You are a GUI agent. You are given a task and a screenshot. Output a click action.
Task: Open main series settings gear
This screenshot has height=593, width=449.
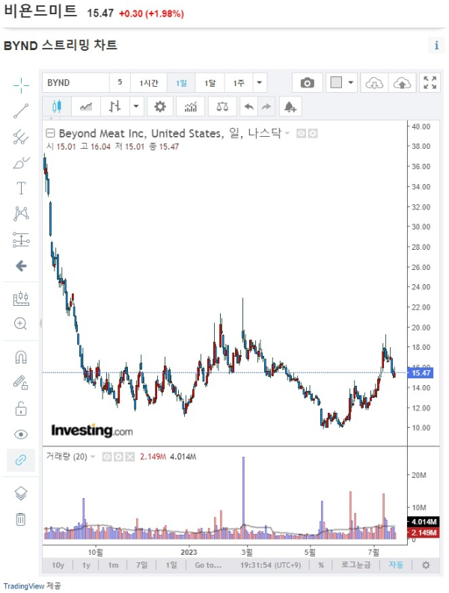(313, 134)
